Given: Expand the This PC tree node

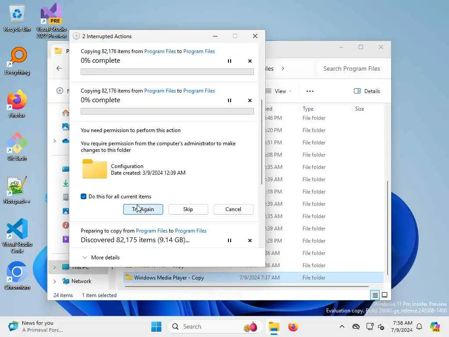Looking at the screenshot, I should tap(55, 267).
